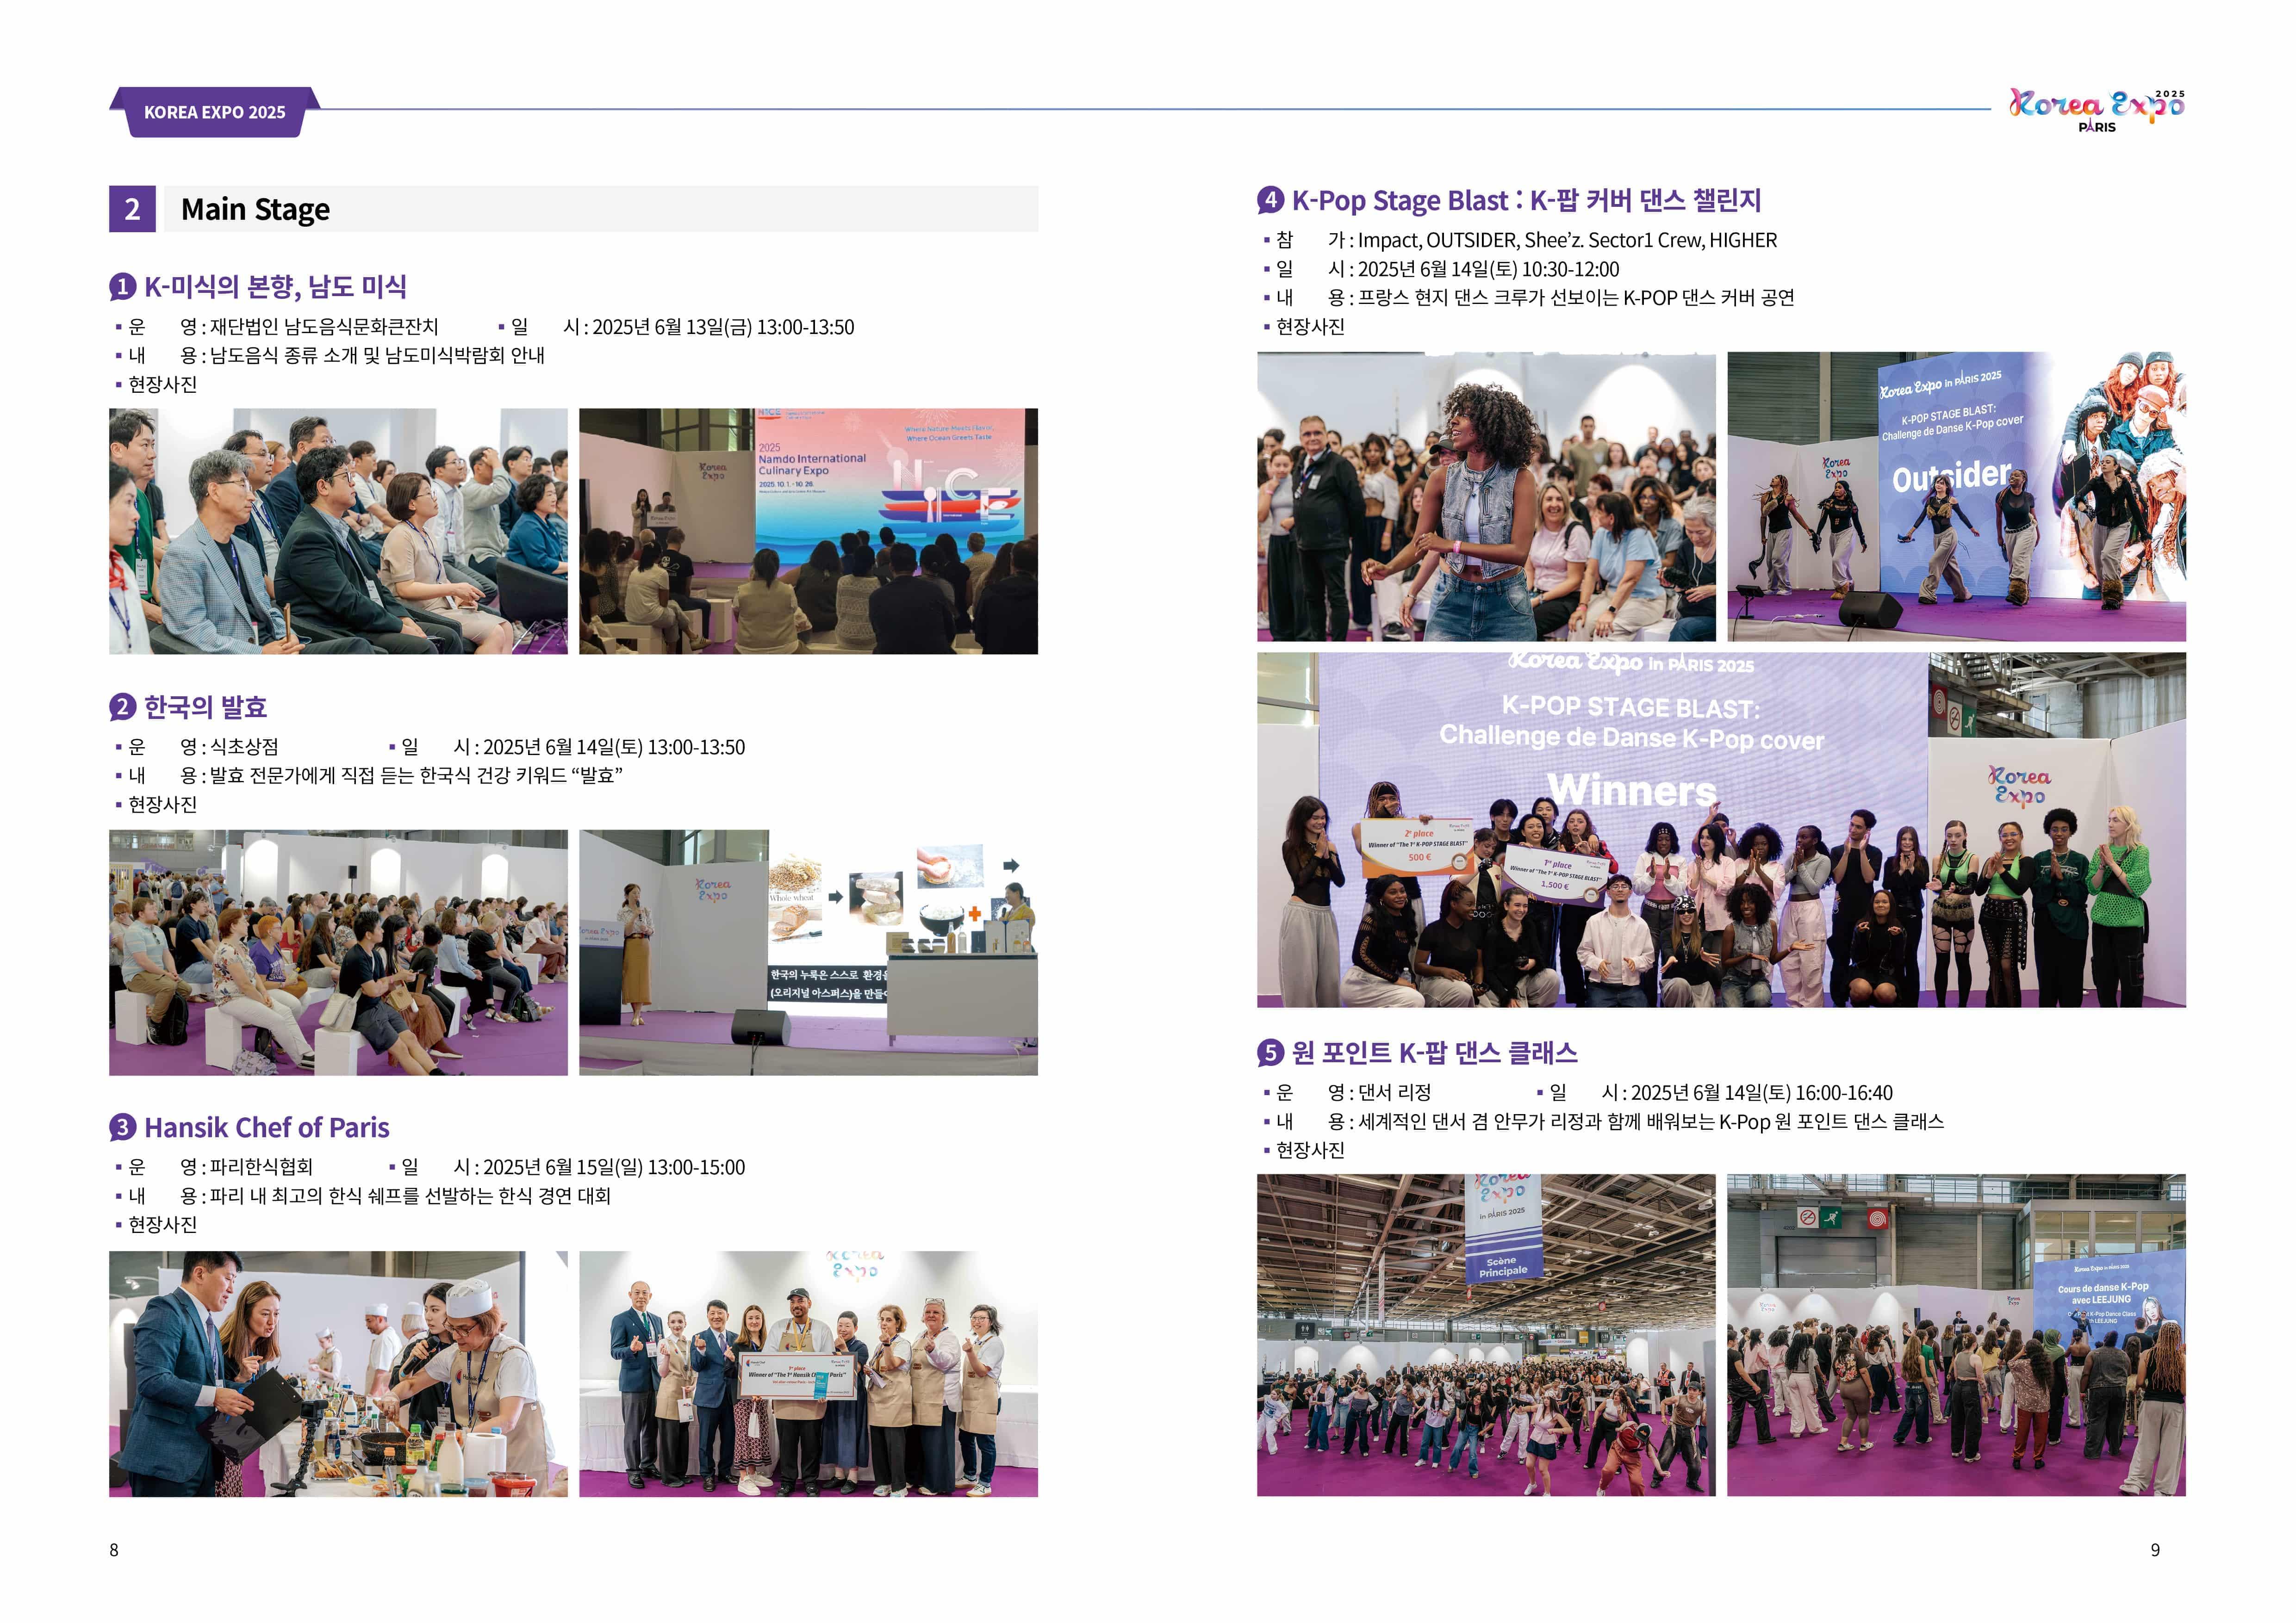This screenshot has width=2296, height=1623.
Task: Open the seated audience in suits photo
Action: pos(338,531)
